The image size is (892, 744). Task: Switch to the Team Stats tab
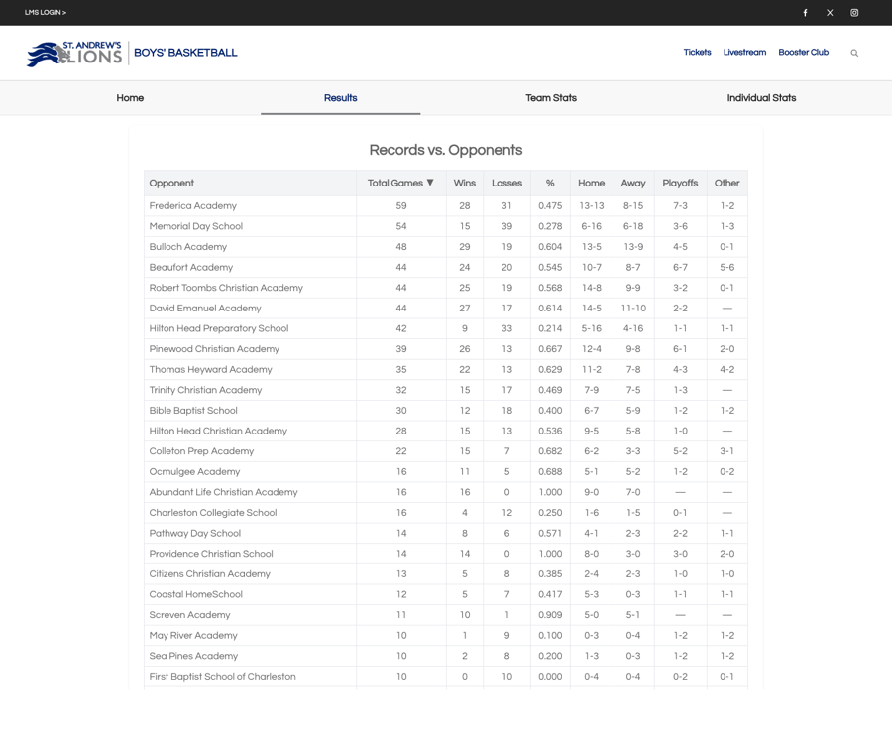pos(551,98)
